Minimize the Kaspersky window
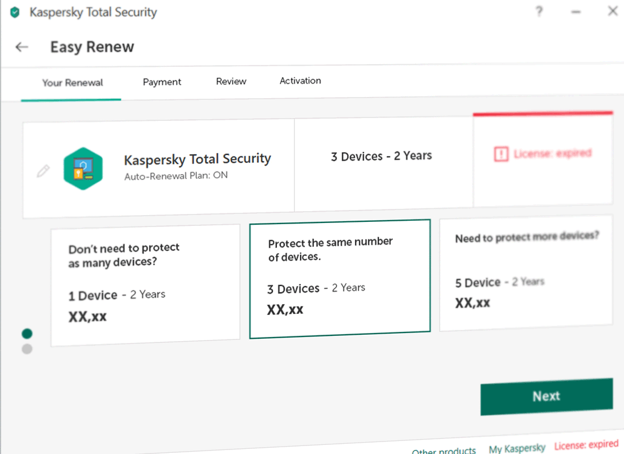The width and height of the screenshot is (624, 454). click(x=576, y=12)
